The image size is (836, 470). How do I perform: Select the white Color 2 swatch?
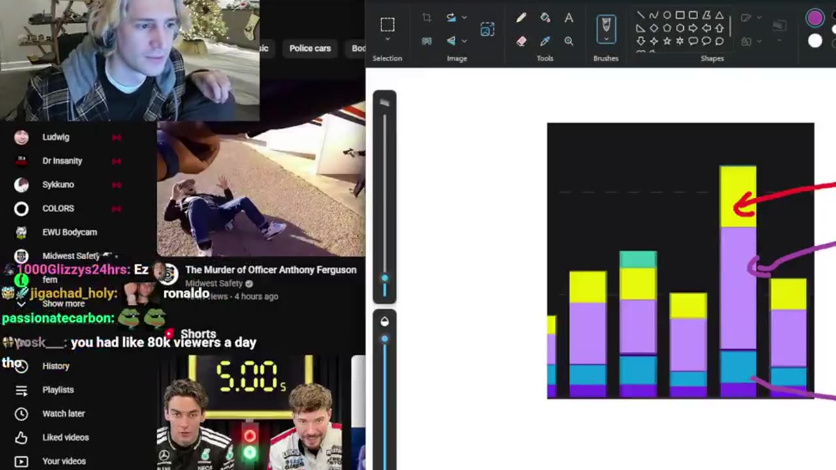[x=814, y=40]
